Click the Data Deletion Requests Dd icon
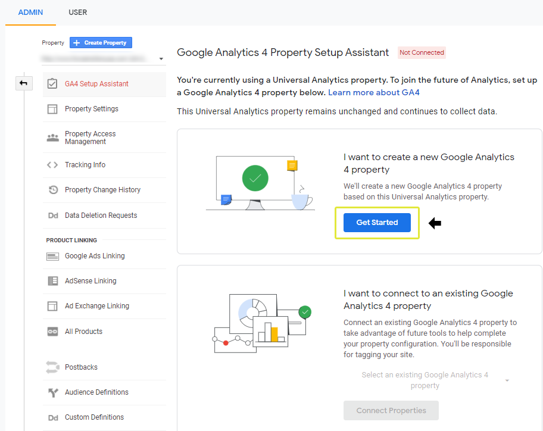 click(x=53, y=215)
